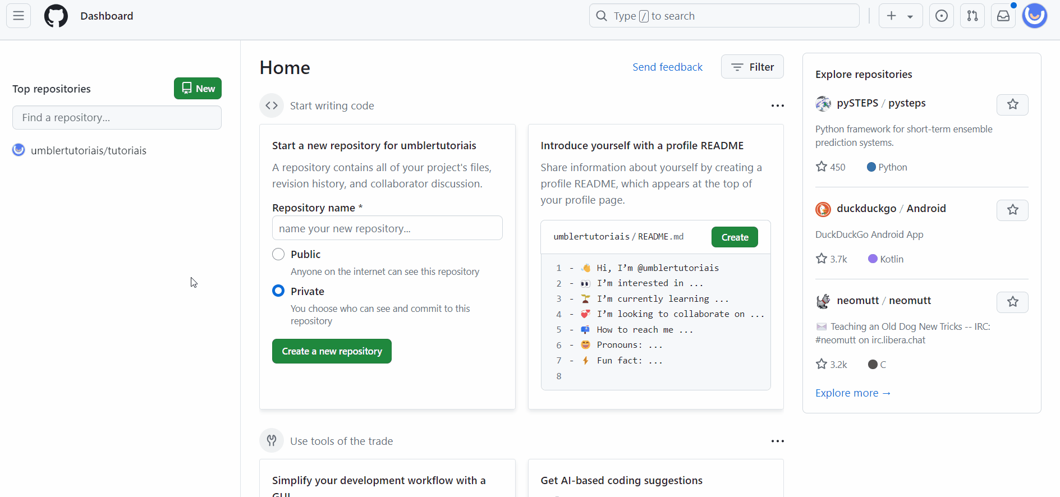The image size is (1060, 497).
Task: Star the neomutt / neomutt repository
Action: pos(1012,302)
